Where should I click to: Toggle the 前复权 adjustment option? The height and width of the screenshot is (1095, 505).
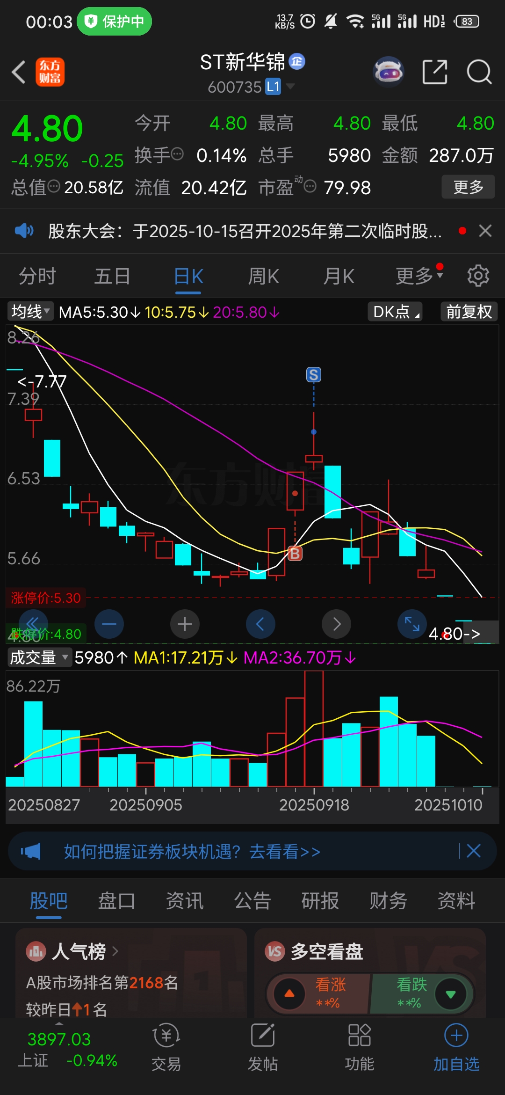pyautogui.click(x=469, y=312)
